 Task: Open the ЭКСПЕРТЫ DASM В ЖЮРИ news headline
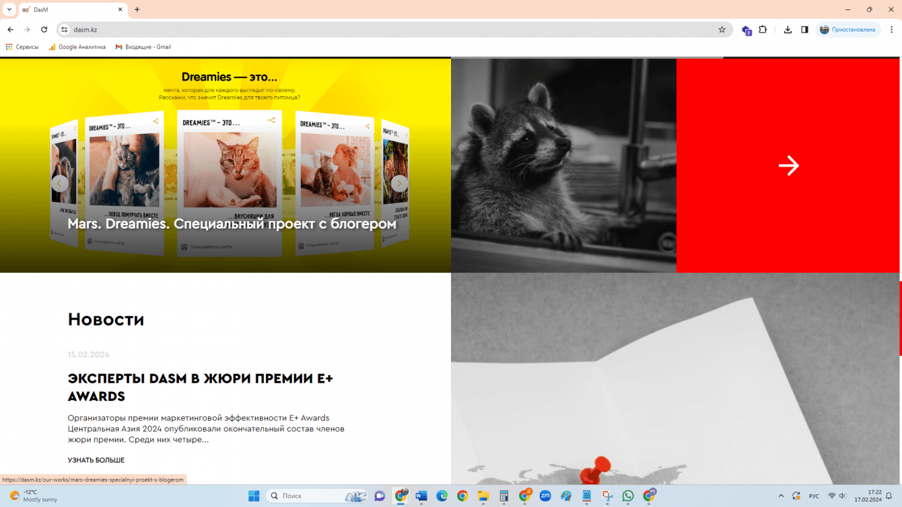(x=200, y=387)
